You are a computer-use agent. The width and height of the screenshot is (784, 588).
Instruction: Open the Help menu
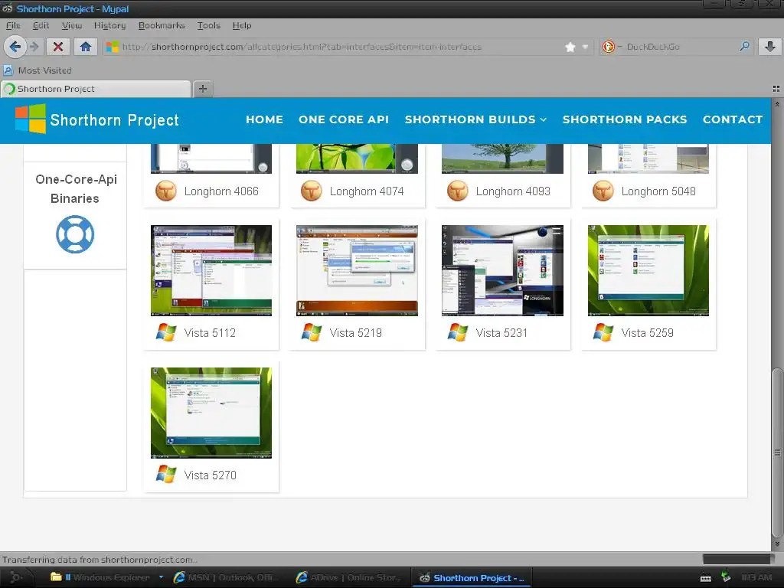pos(241,25)
